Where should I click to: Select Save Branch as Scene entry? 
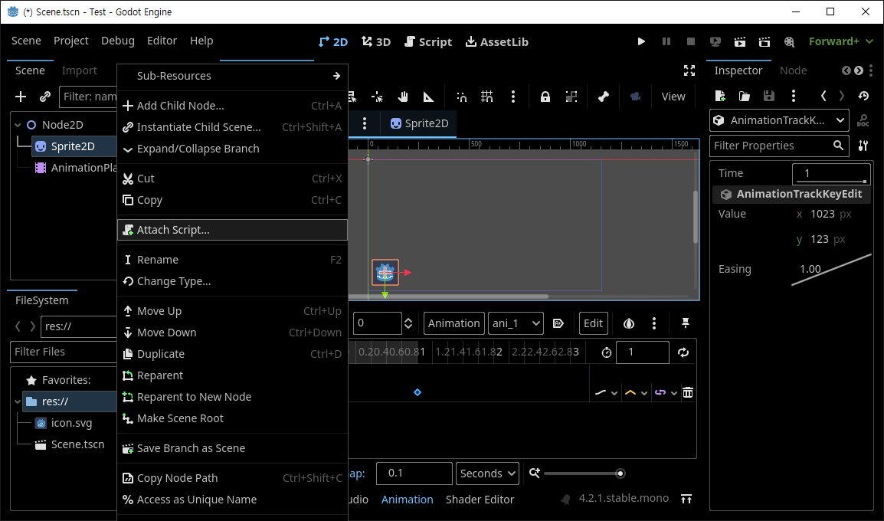(x=232, y=448)
